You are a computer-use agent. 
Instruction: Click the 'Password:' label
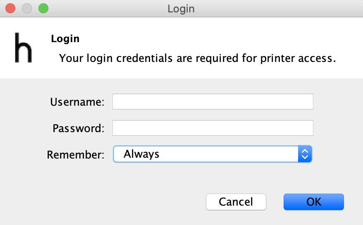(x=79, y=128)
